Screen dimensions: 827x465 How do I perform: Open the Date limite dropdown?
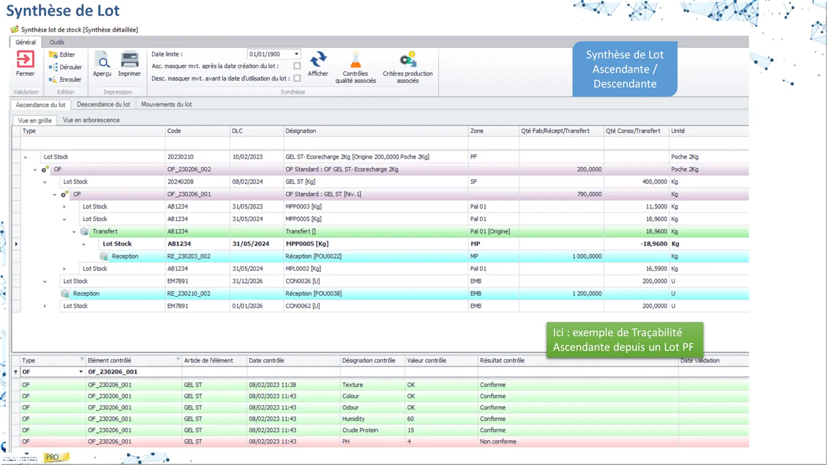click(x=296, y=54)
